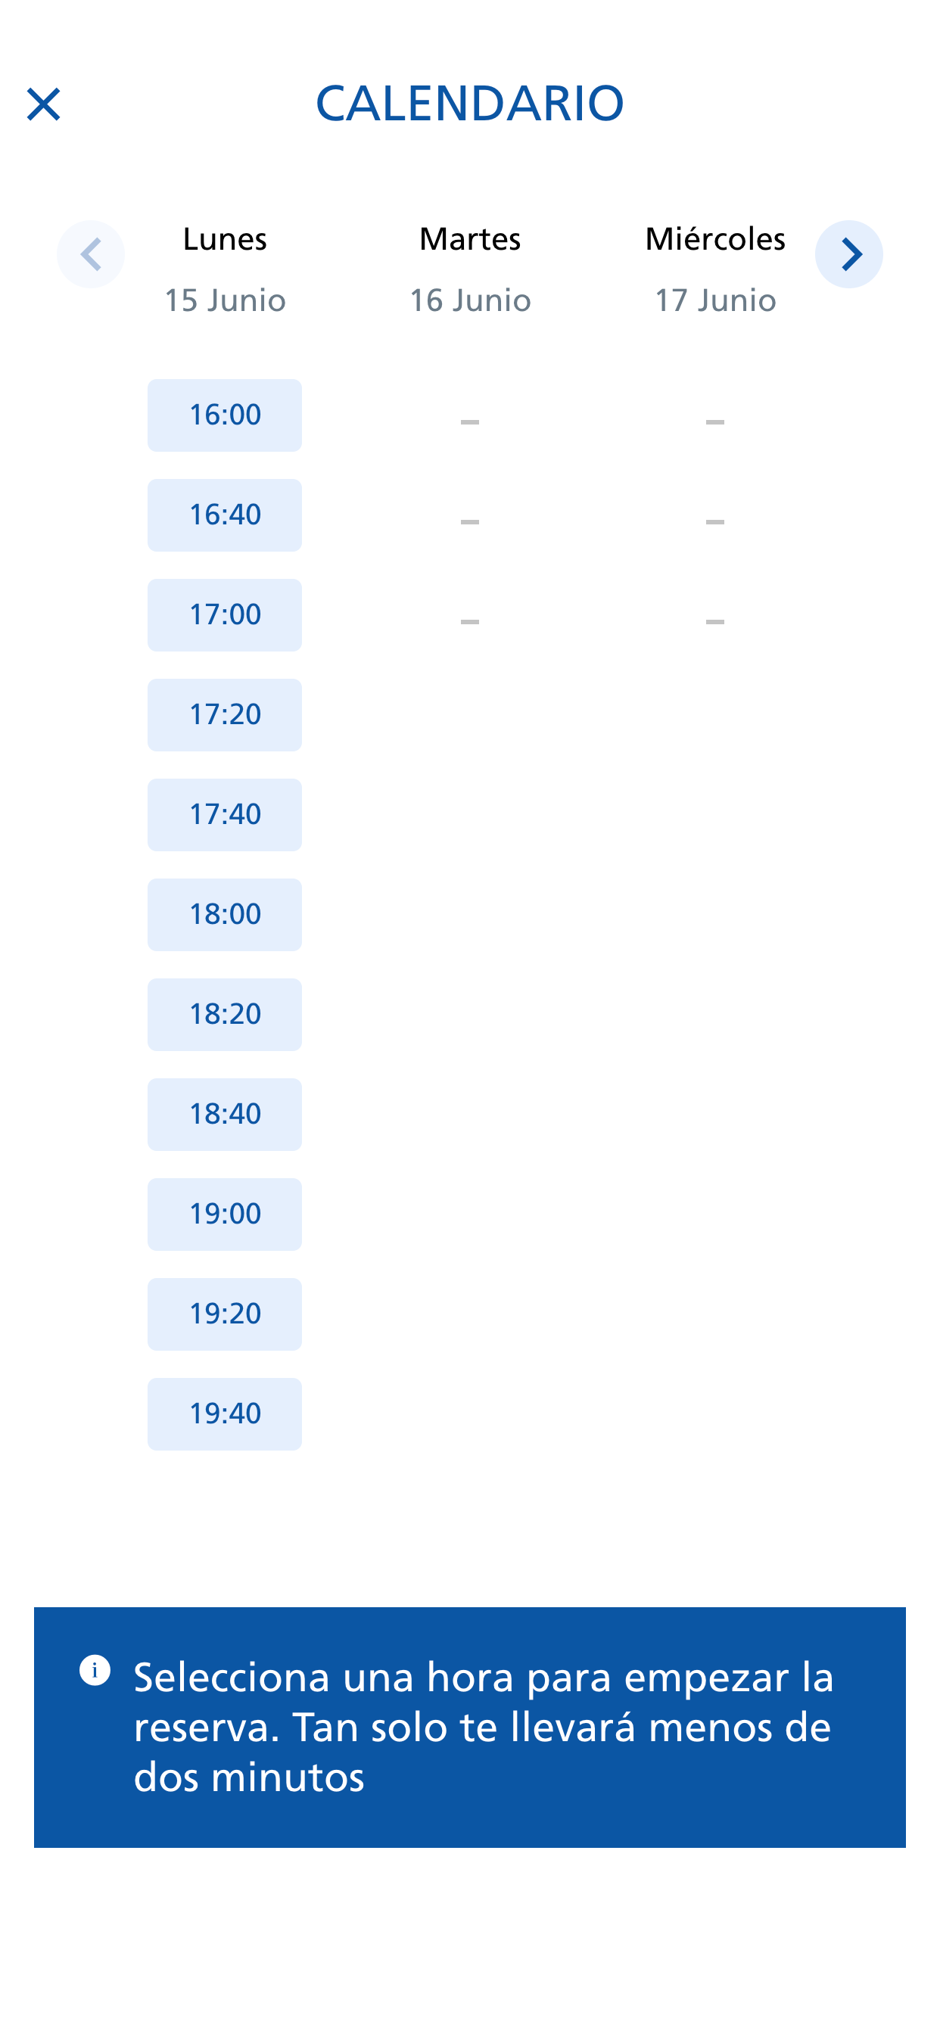Choose the 18:20 time slot

tap(224, 1015)
